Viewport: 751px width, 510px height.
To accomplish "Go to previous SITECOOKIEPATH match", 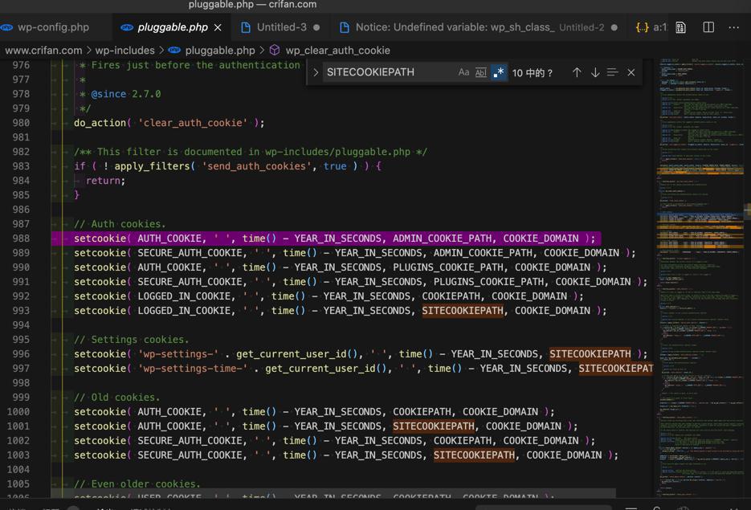I will (x=577, y=72).
